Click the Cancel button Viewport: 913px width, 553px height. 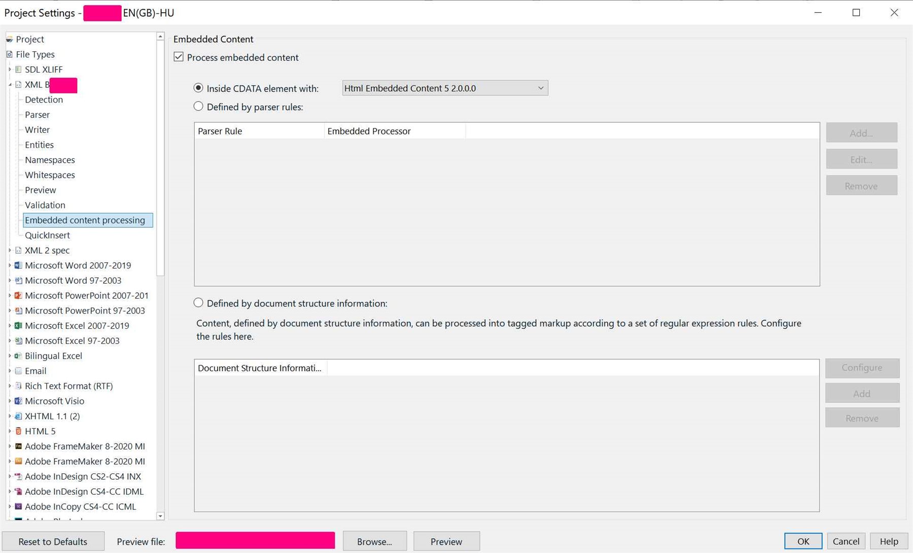(846, 541)
